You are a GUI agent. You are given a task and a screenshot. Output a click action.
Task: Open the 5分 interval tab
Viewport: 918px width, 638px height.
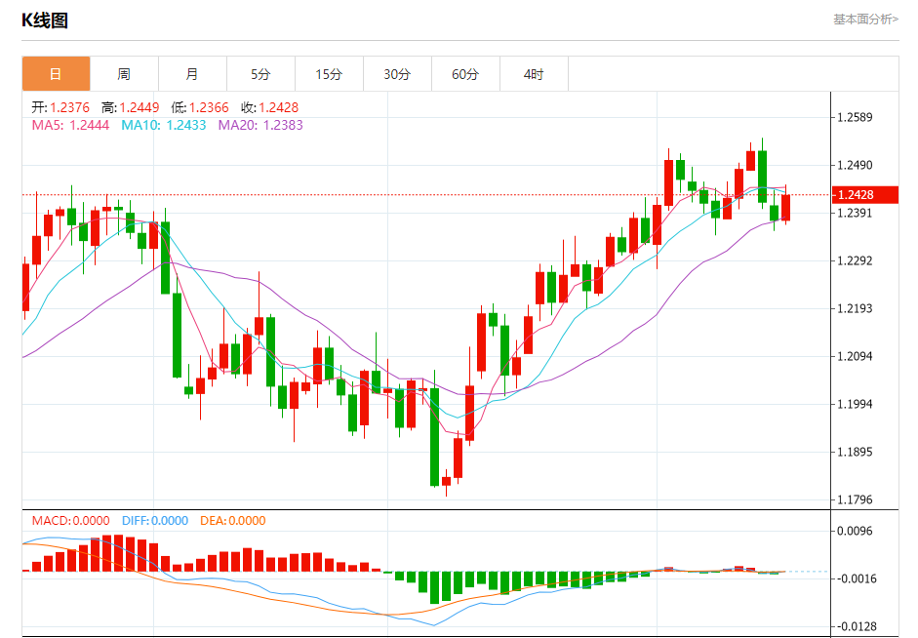[x=261, y=74]
